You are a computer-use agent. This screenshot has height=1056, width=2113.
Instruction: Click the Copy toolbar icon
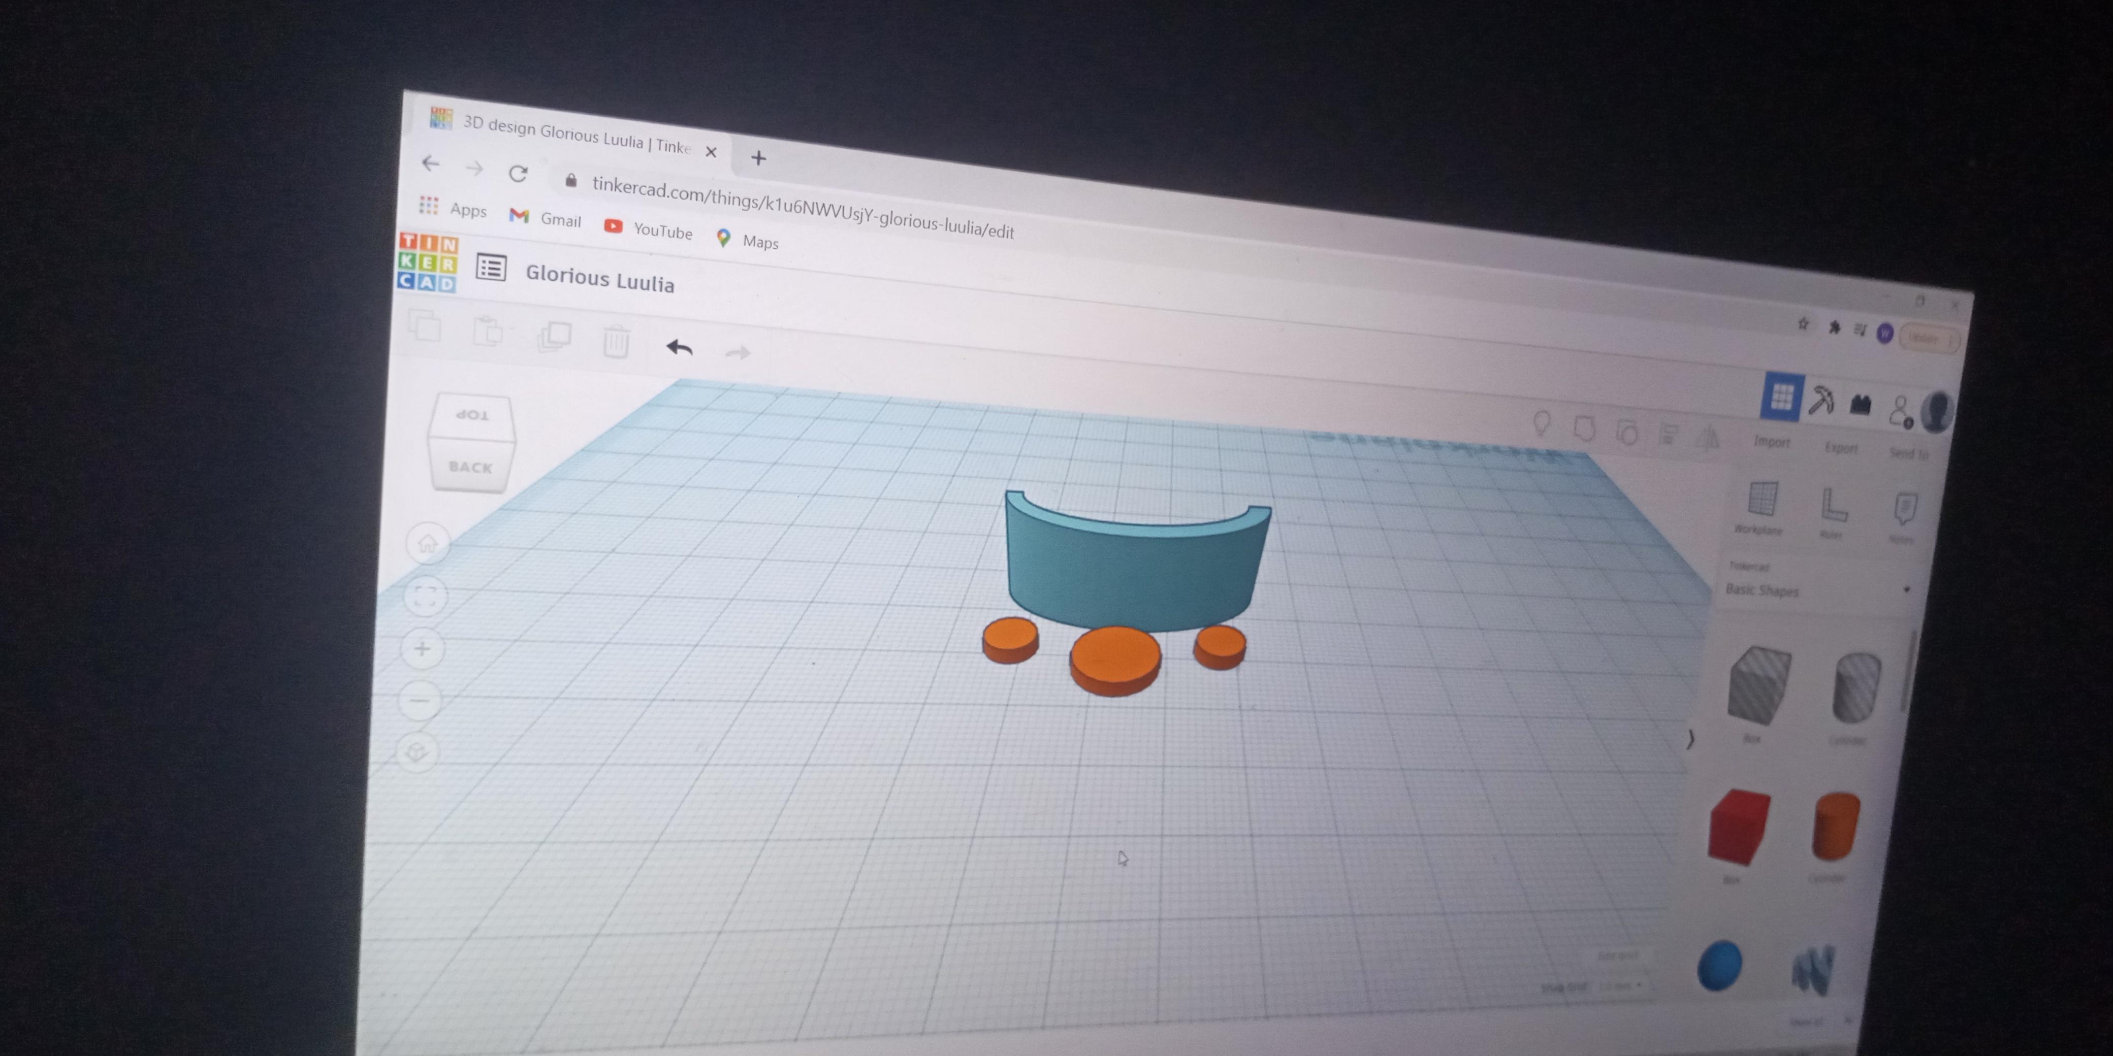[425, 326]
